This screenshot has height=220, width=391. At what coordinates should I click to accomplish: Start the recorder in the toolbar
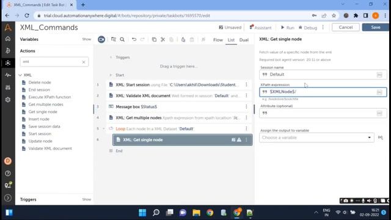(x=101, y=39)
